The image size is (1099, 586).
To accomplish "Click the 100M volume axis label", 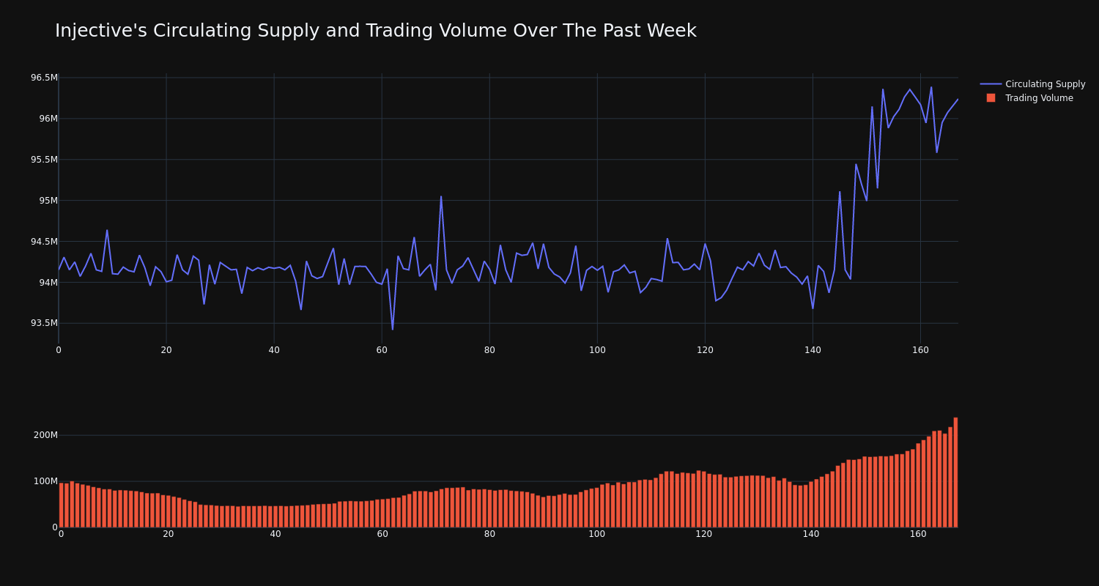I will [x=45, y=481].
